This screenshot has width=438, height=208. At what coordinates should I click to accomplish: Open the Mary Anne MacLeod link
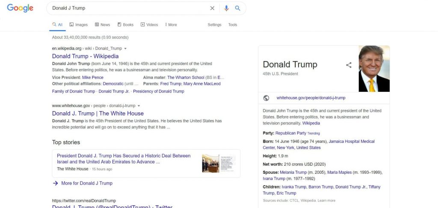[x=202, y=84]
